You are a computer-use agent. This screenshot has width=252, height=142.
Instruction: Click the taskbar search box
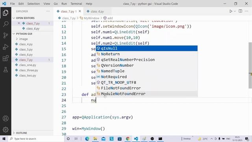[36, 138]
